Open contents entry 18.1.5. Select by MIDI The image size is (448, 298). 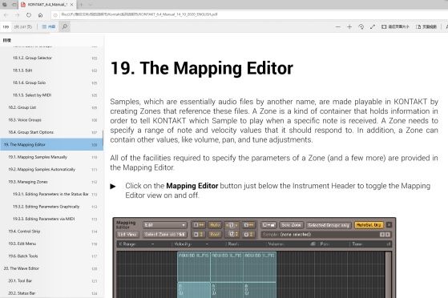coord(51,95)
